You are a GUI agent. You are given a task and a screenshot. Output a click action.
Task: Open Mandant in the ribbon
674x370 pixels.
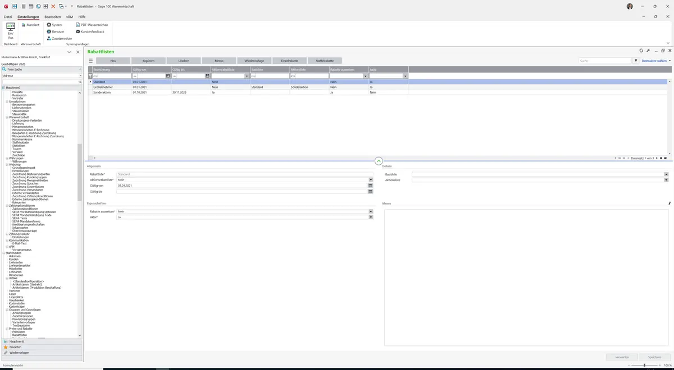tap(31, 25)
